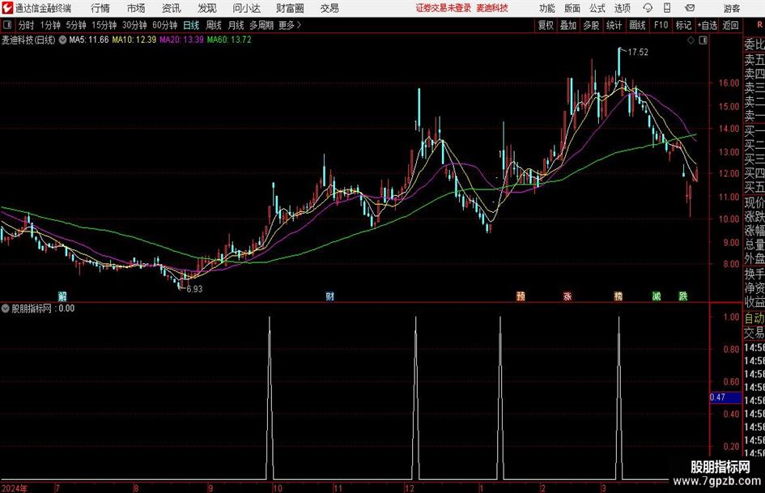Toggle the left panel icon beside 分时
Screen dimensions: 765x493
[6, 25]
